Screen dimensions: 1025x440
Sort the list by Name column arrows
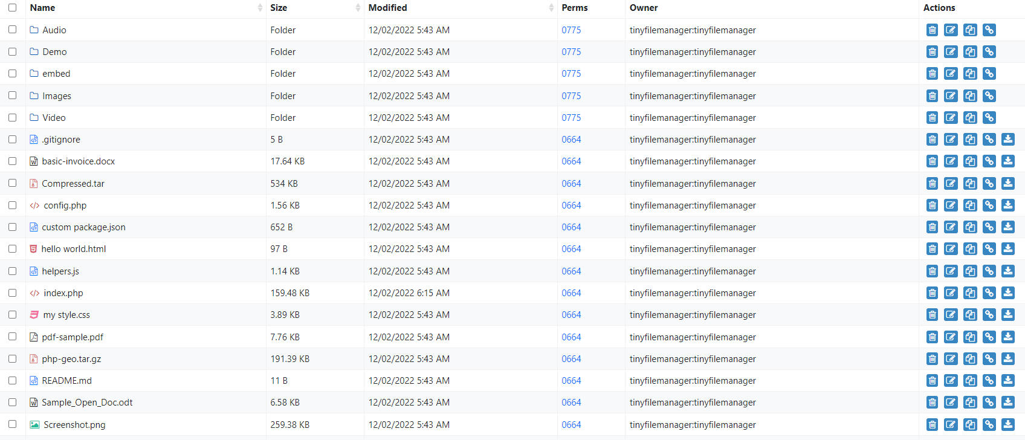tap(260, 8)
